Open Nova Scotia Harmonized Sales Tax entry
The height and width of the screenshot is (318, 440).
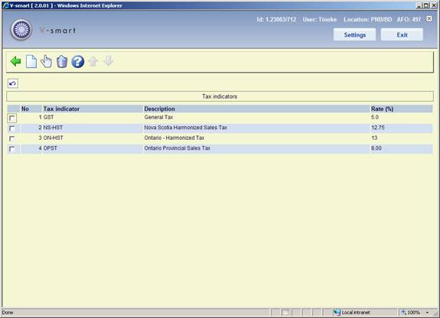pos(185,128)
